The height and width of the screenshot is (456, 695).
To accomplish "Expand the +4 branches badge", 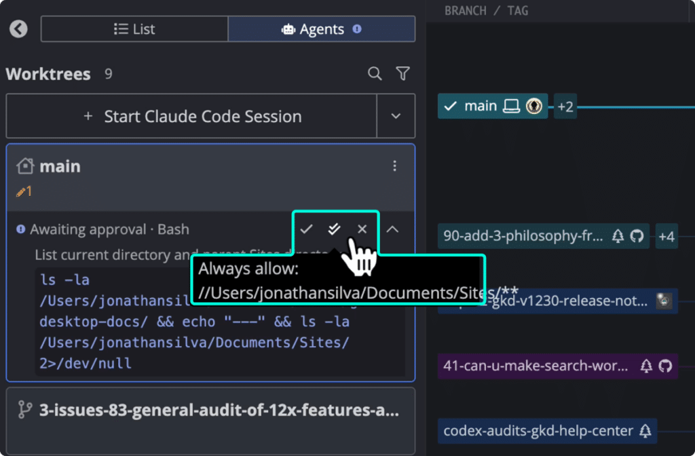I will (x=666, y=236).
